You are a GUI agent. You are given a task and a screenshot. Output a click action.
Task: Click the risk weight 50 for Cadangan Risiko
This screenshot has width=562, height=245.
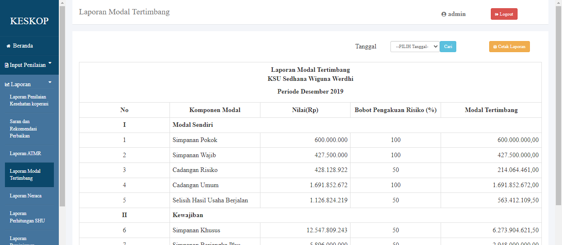click(x=396, y=170)
